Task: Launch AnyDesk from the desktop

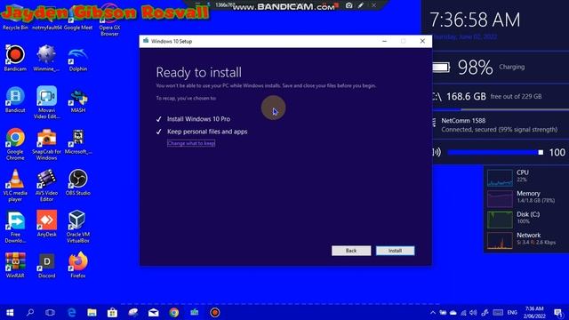Action: [46, 223]
